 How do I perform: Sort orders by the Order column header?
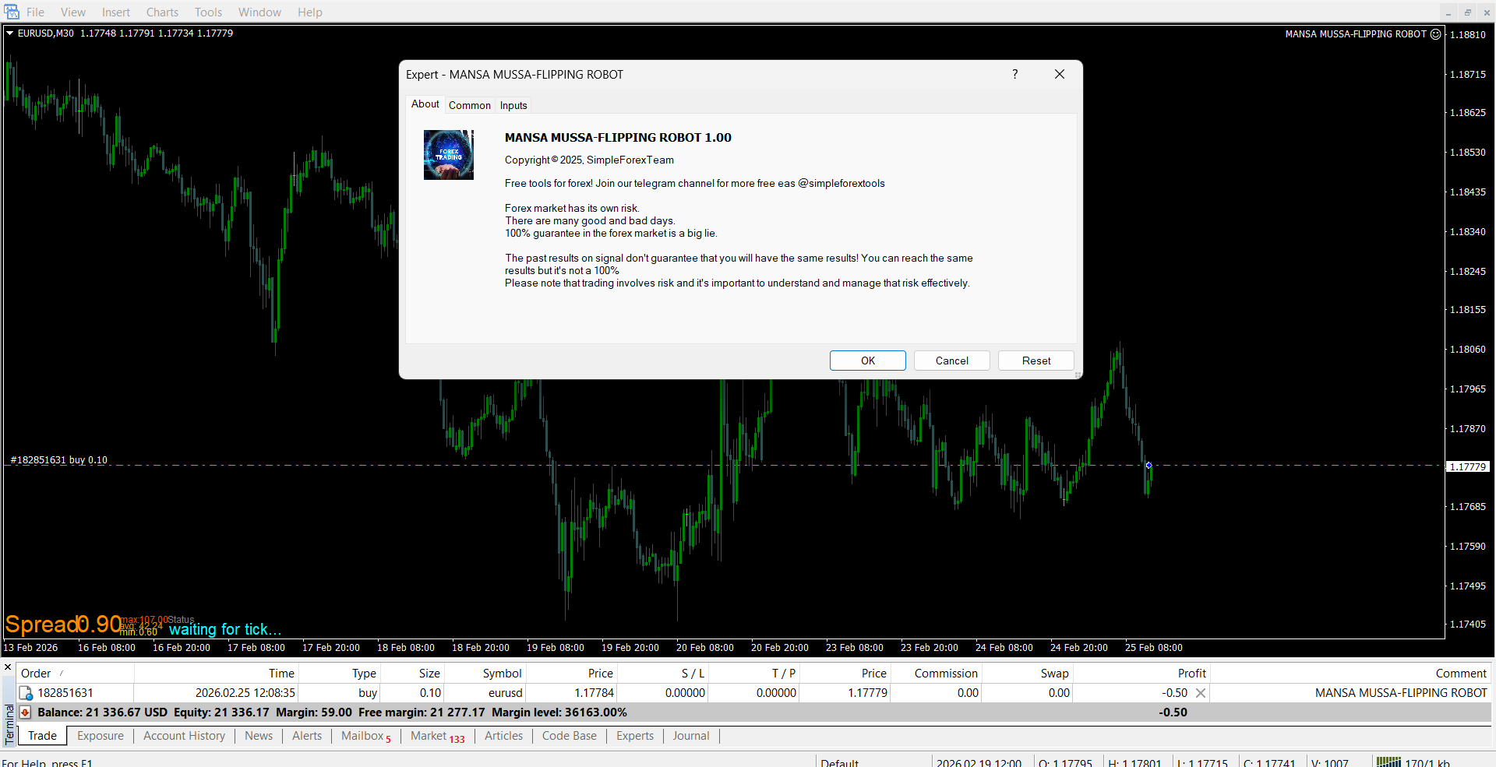[36, 674]
